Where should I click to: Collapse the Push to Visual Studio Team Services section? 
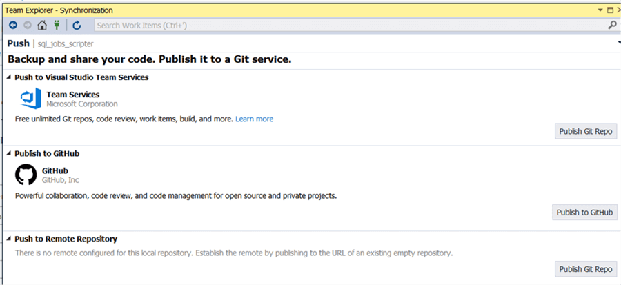tap(9, 77)
